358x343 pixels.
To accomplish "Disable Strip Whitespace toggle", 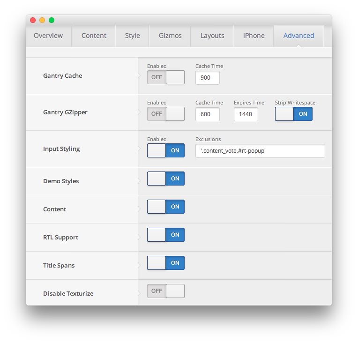I will 294,114.
